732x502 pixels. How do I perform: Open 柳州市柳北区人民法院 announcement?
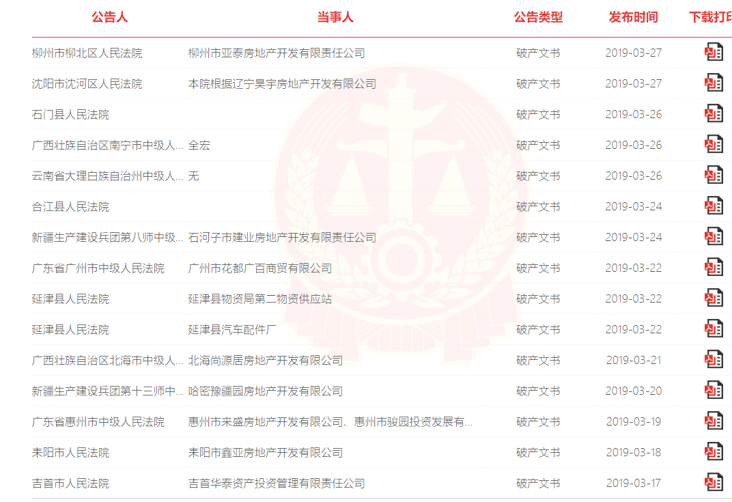[87, 53]
